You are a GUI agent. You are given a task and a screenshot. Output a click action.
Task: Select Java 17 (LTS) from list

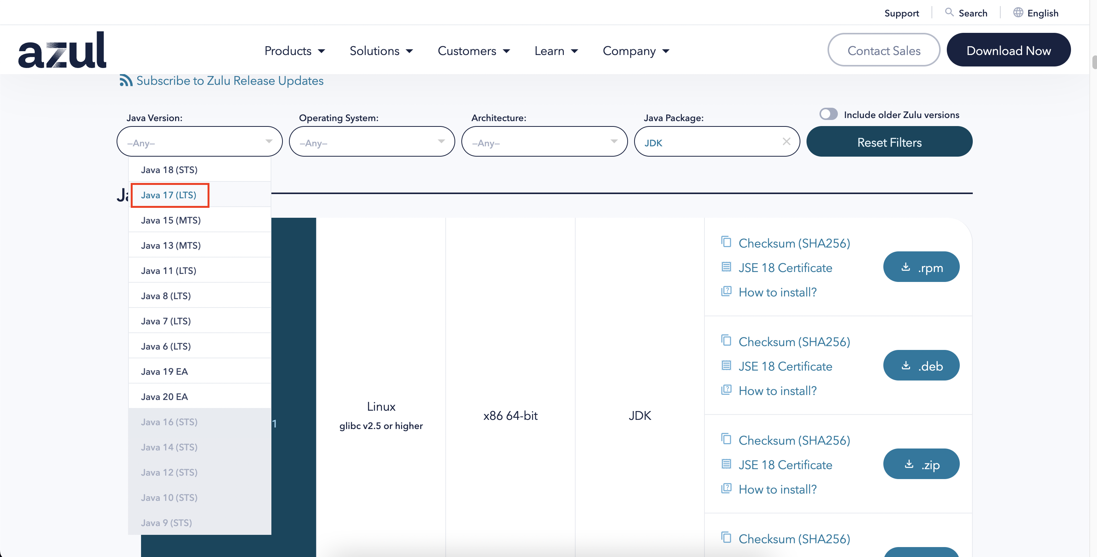pos(169,195)
